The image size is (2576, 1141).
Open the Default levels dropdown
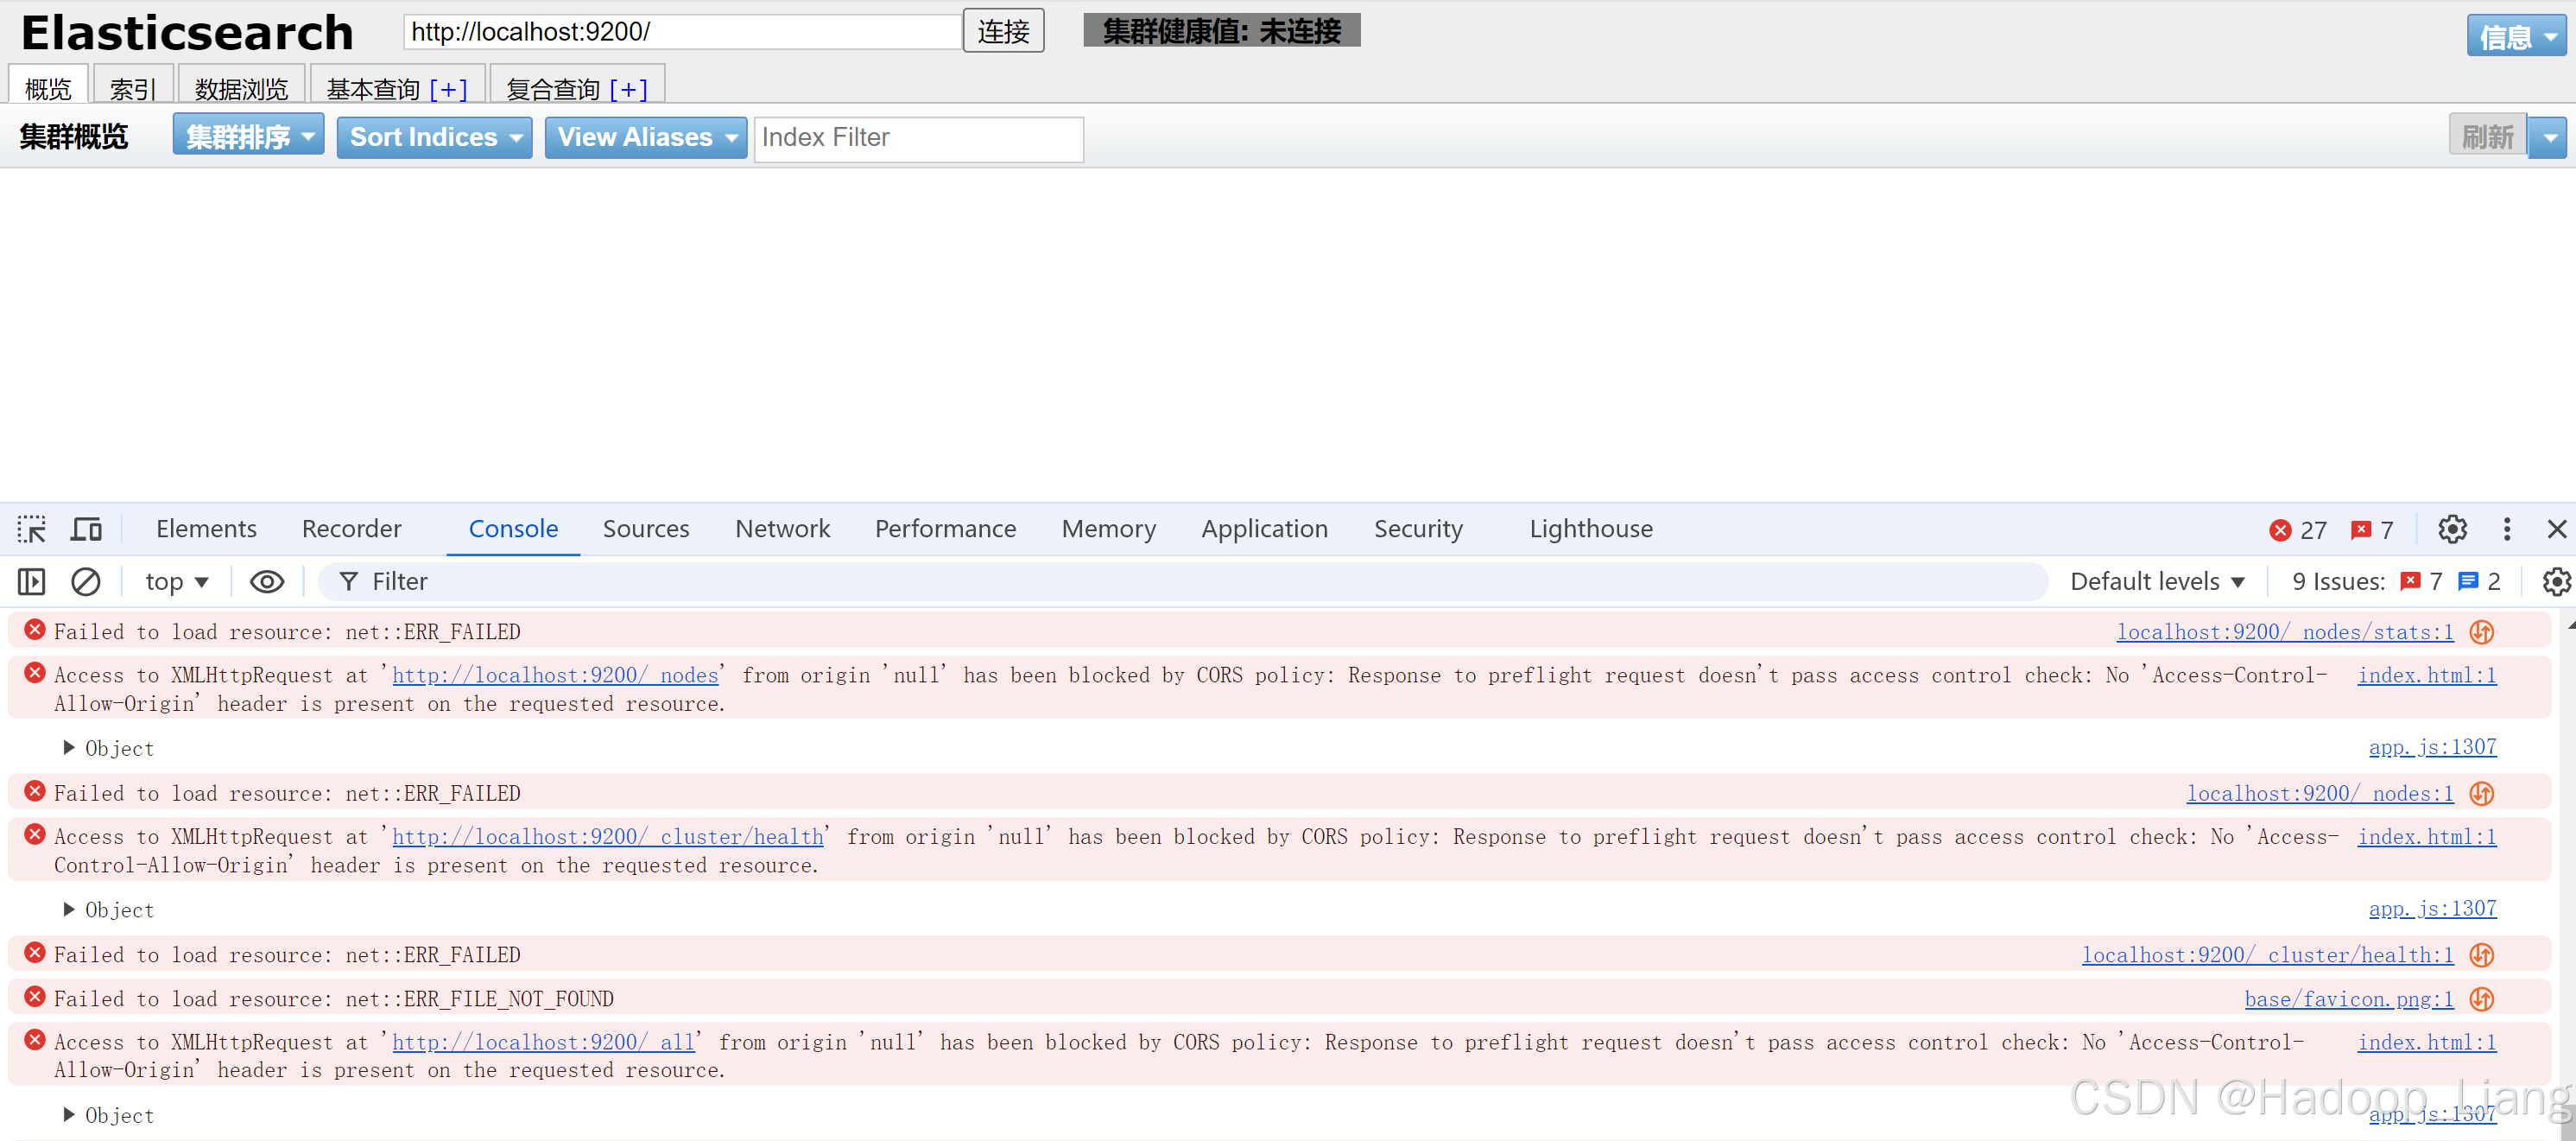tap(2157, 581)
